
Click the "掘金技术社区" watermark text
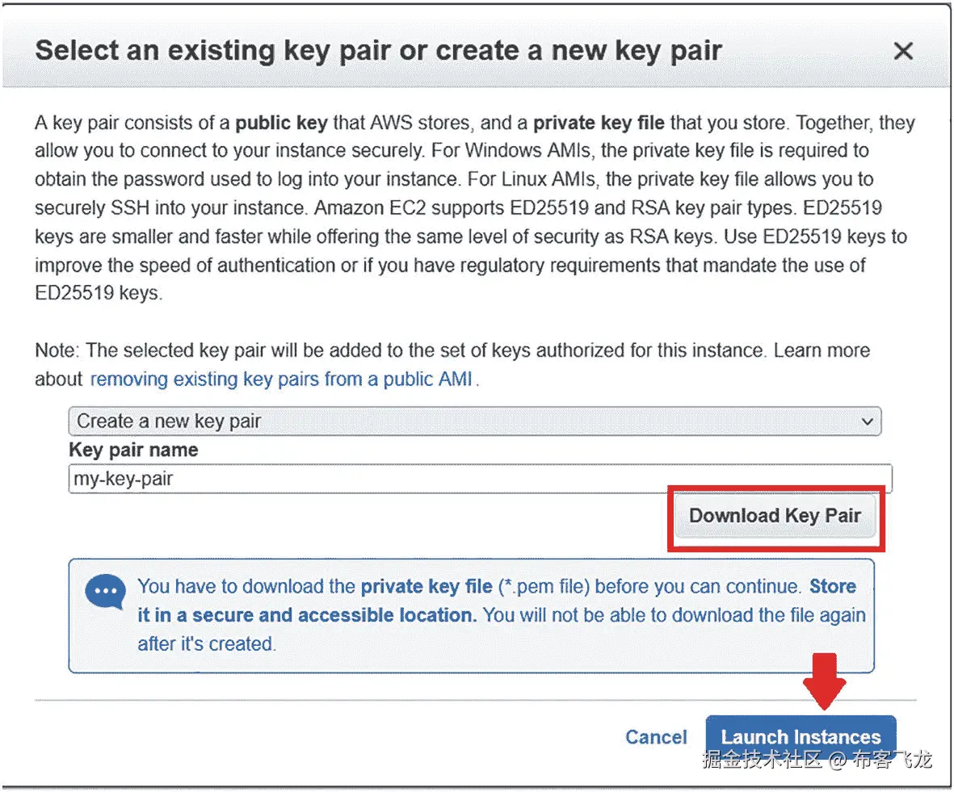pos(762,760)
